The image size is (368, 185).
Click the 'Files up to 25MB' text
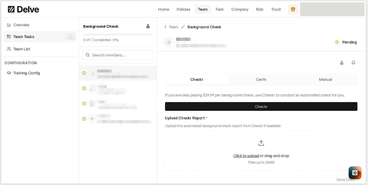pyautogui.click(x=261, y=162)
